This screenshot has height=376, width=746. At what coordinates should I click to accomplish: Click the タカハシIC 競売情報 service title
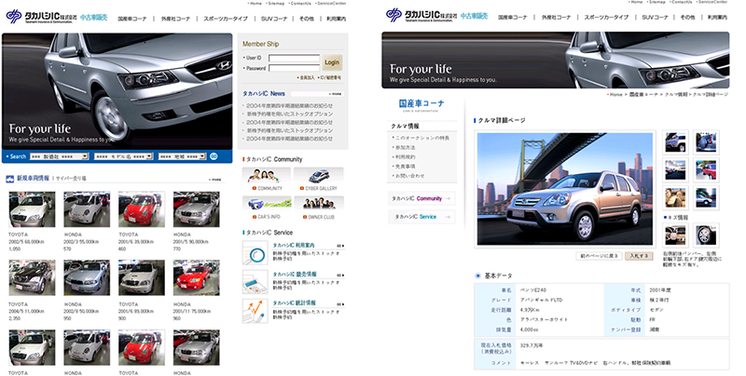point(294,275)
